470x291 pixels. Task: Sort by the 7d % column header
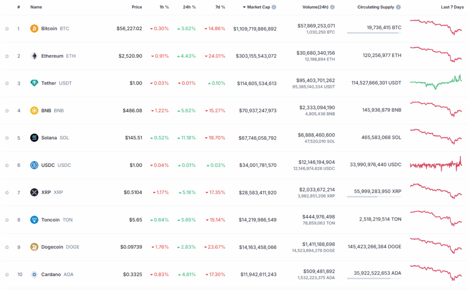click(220, 7)
